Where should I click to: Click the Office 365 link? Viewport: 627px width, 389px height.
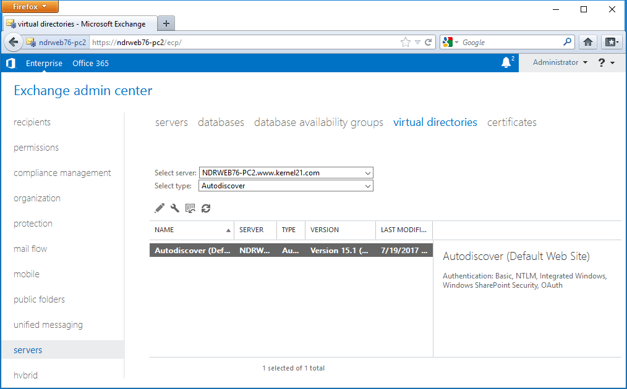(90, 63)
